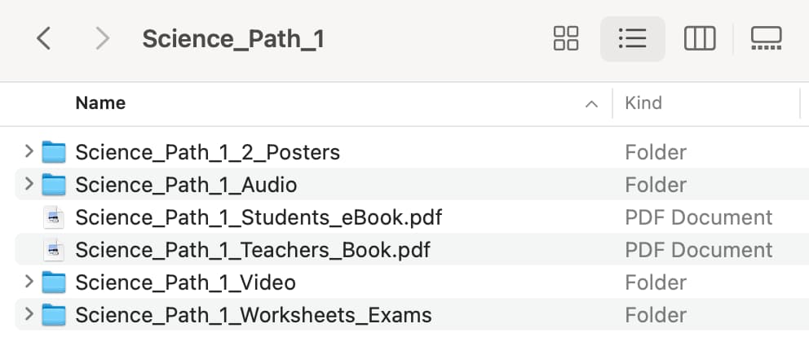Toggle sort direction using the caret arrow

(591, 104)
